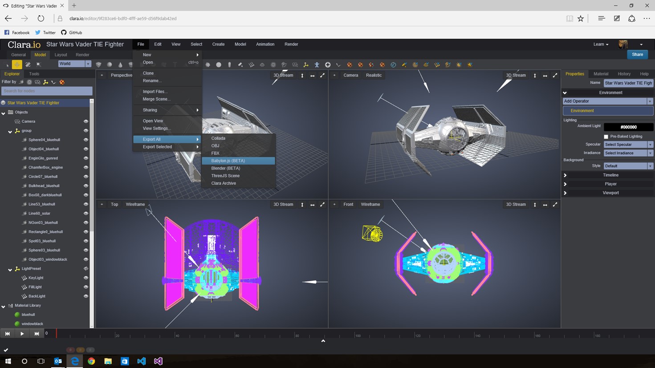The width and height of the screenshot is (655, 368).
Task: Click Ambient Light #000000 color swatch
Action: pyautogui.click(x=628, y=127)
